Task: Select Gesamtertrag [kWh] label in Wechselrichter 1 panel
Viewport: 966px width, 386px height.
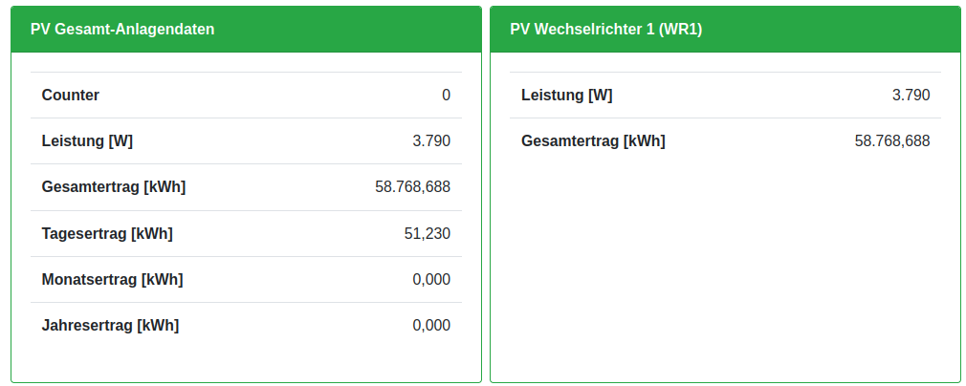Action: point(593,141)
